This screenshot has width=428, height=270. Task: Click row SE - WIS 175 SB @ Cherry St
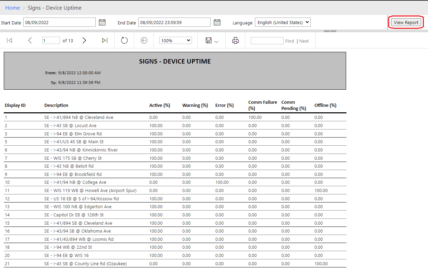(x=175, y=158)
